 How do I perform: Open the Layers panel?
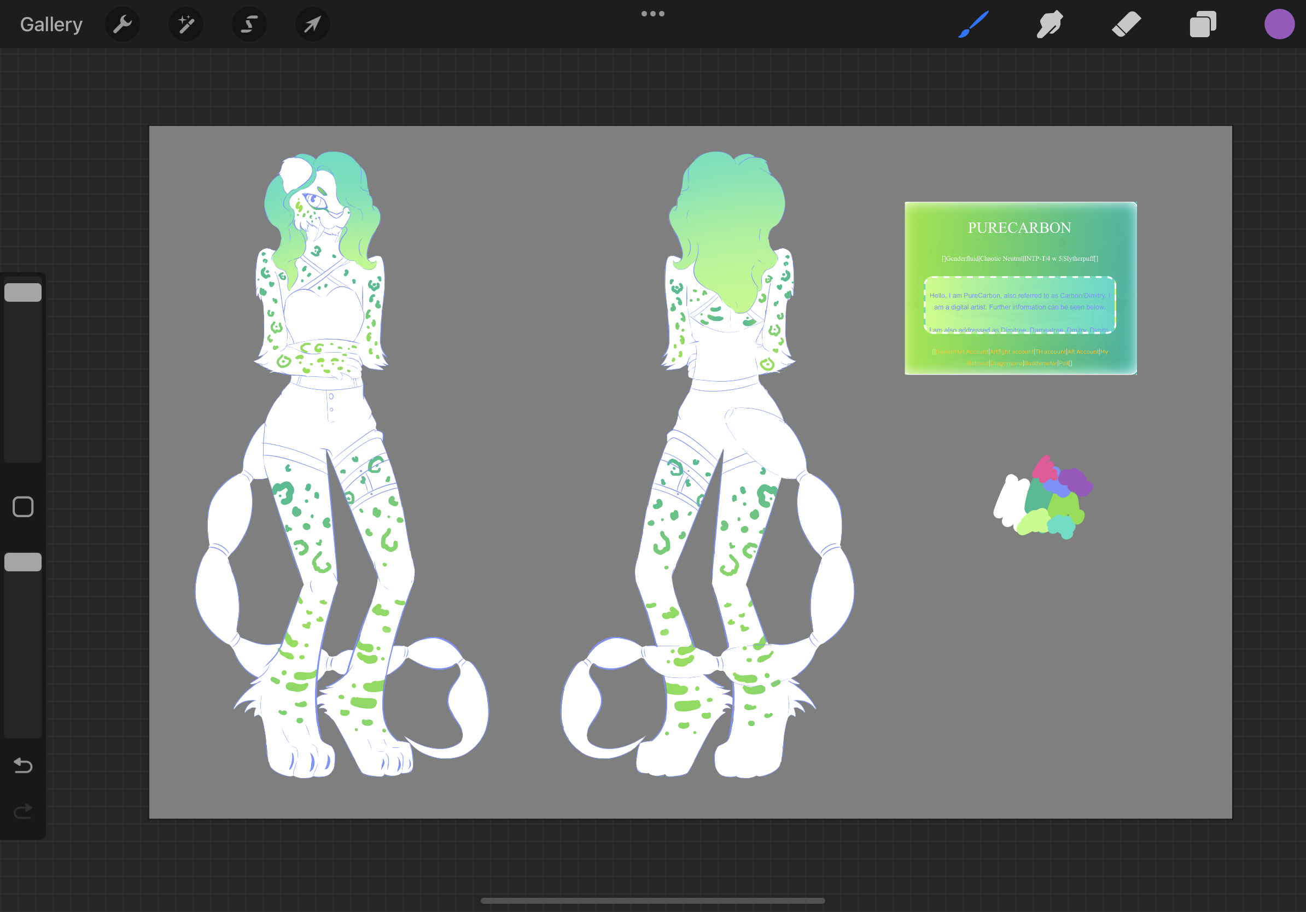[x=1203, y=24]
